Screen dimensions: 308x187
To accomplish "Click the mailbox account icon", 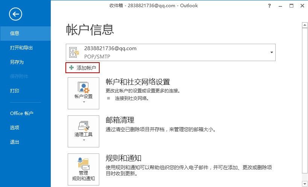I will tap(74, 52).
